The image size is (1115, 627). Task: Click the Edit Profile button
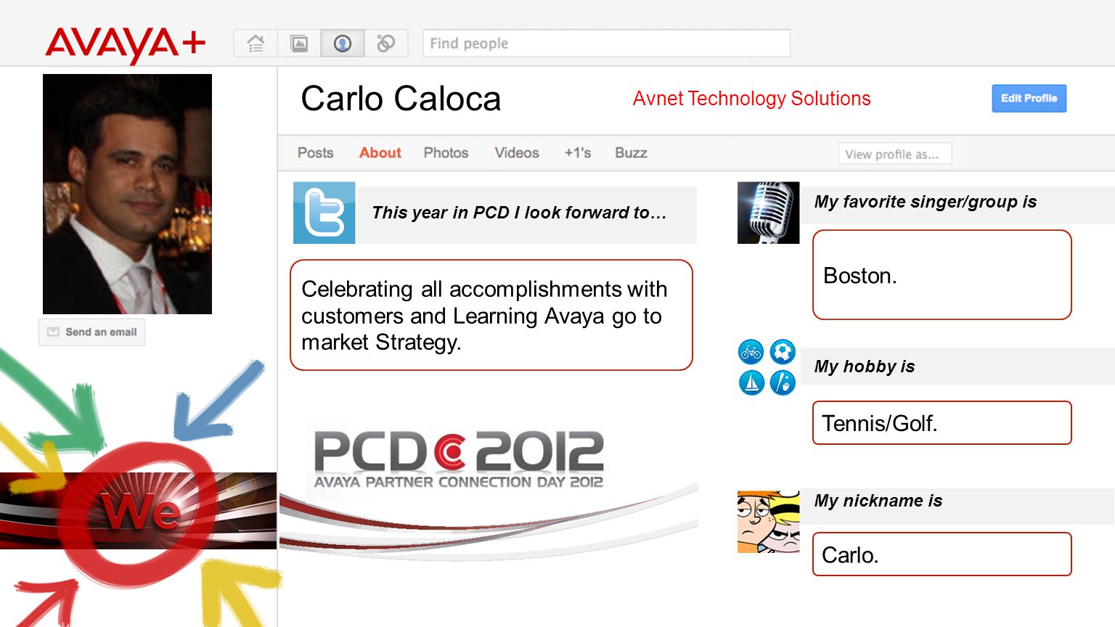[x=1029, y=99]
